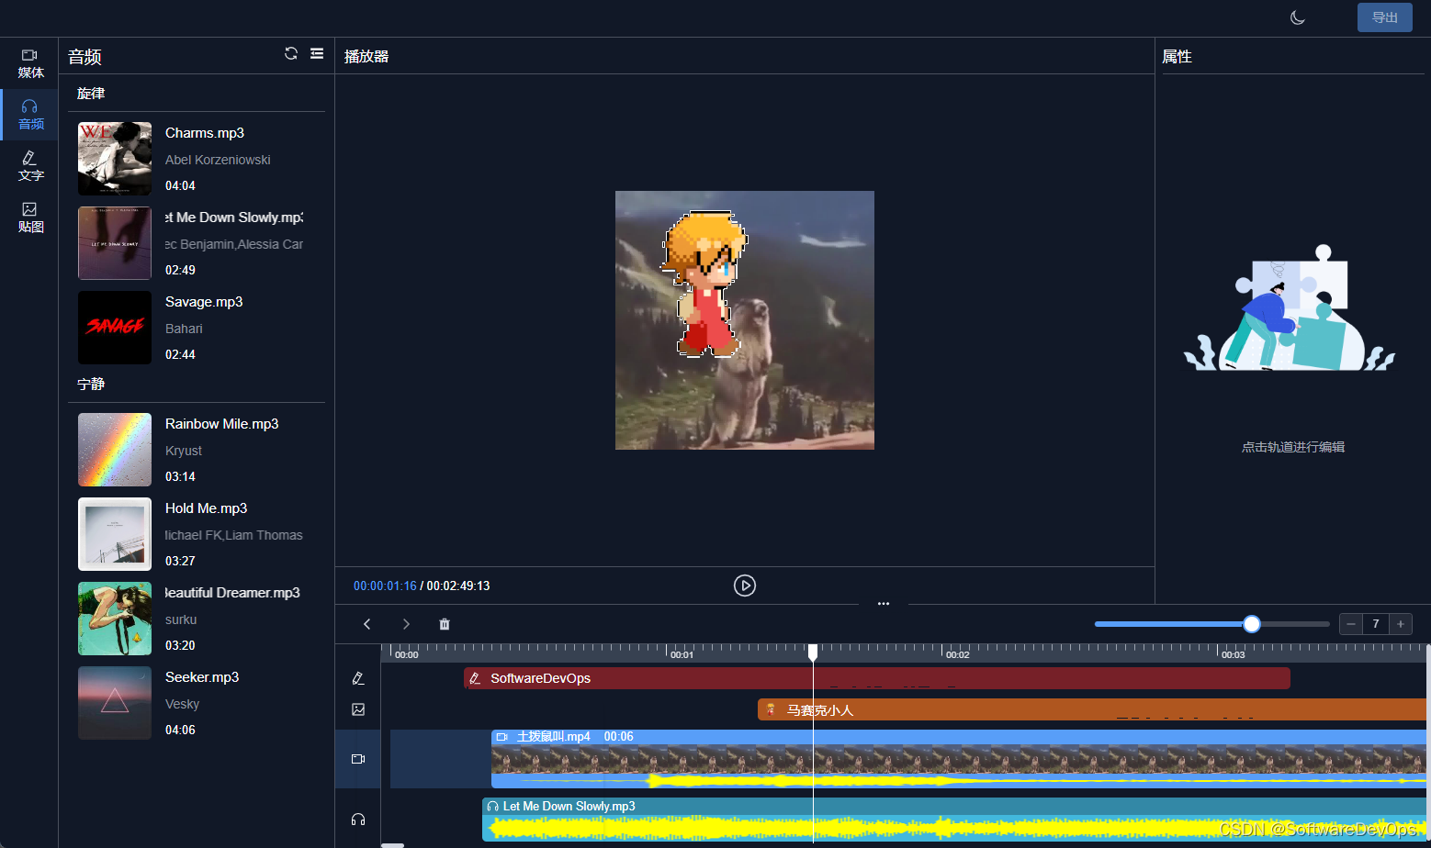Viewport: 1431px width, 848px height.
Task: Redo with the right arrow icon
Action: 406,624
